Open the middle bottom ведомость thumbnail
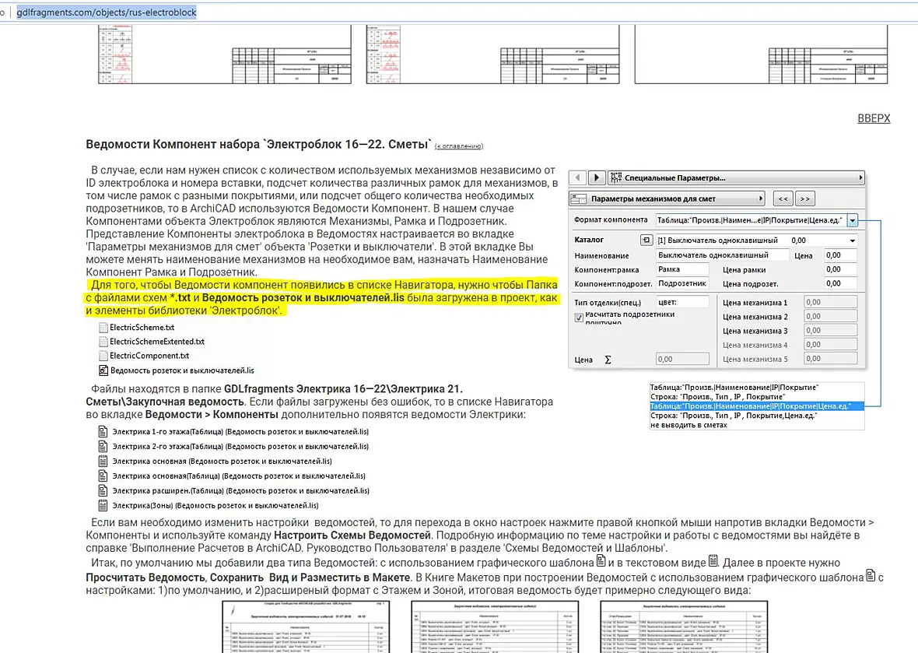This screenshot has width=918, height=653. point(495,626)
